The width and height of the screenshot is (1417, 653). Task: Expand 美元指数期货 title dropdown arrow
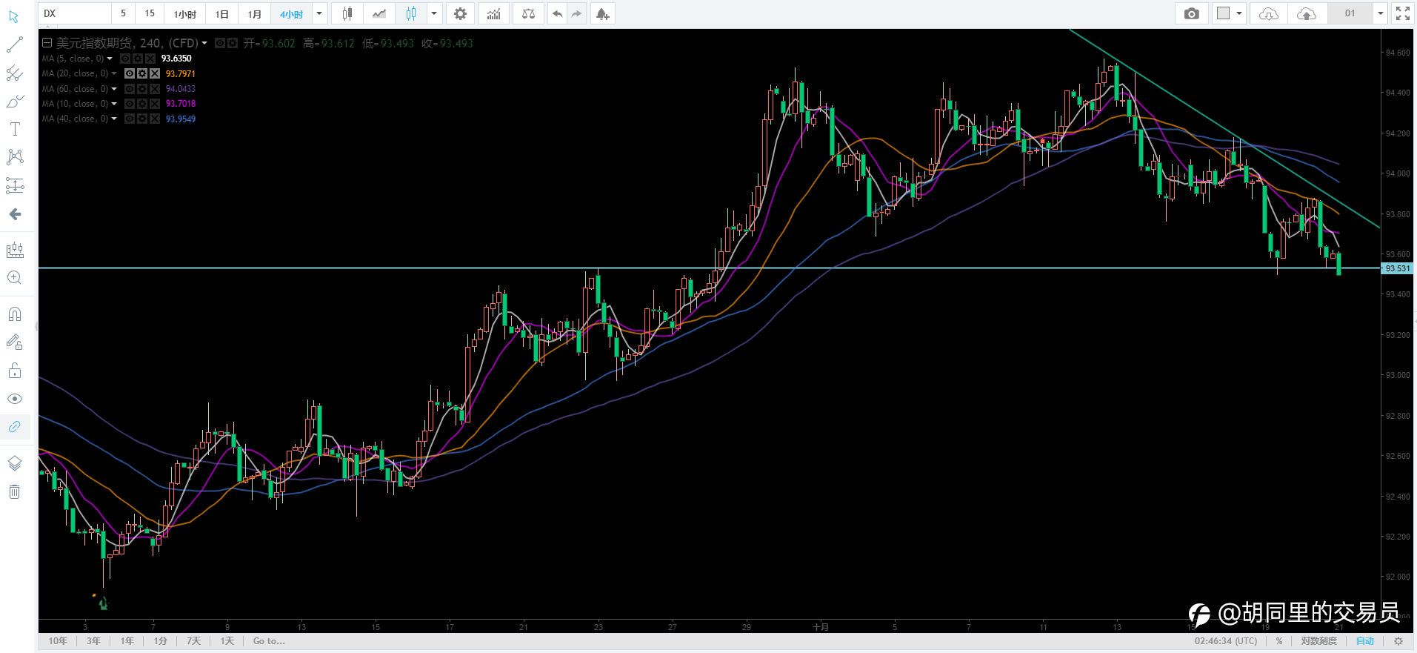point(204,43)
